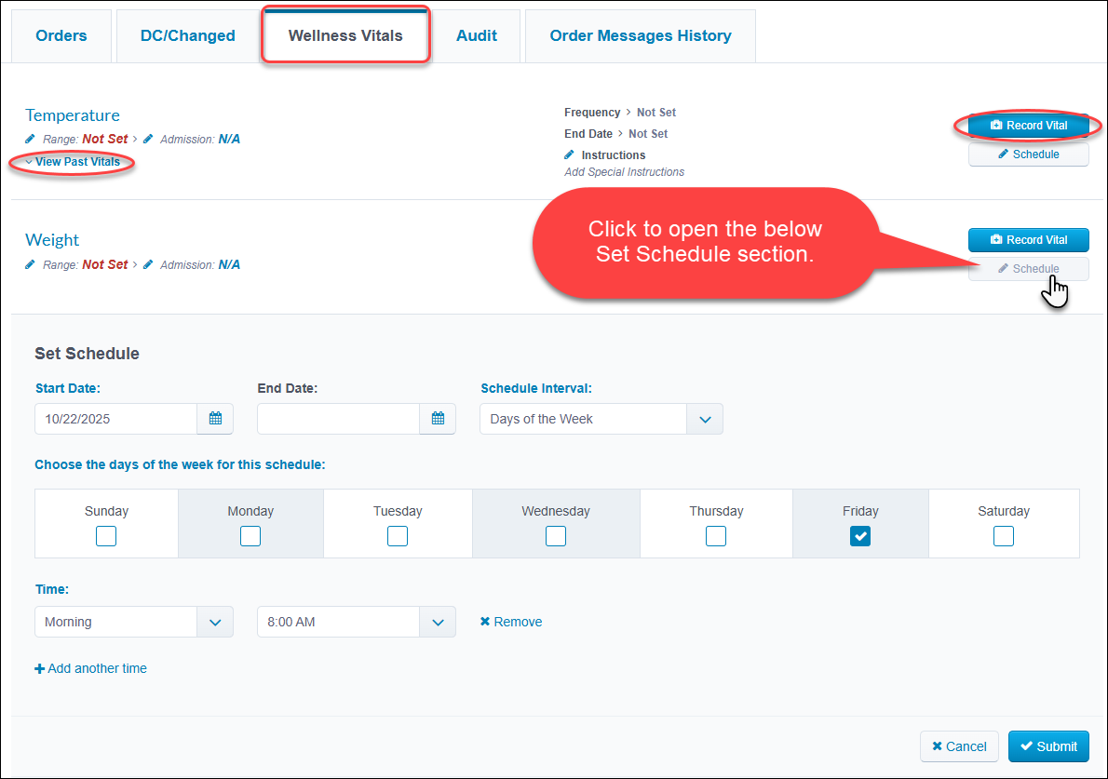Check the Monday checkbox
The image size is (1108, 779).
(x=250, y=536)
